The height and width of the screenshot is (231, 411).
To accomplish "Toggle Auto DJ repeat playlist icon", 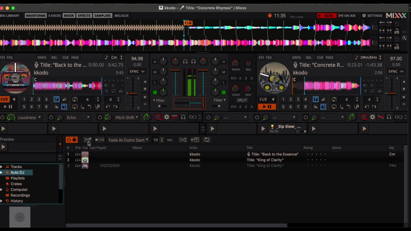I will coord(207,140).
